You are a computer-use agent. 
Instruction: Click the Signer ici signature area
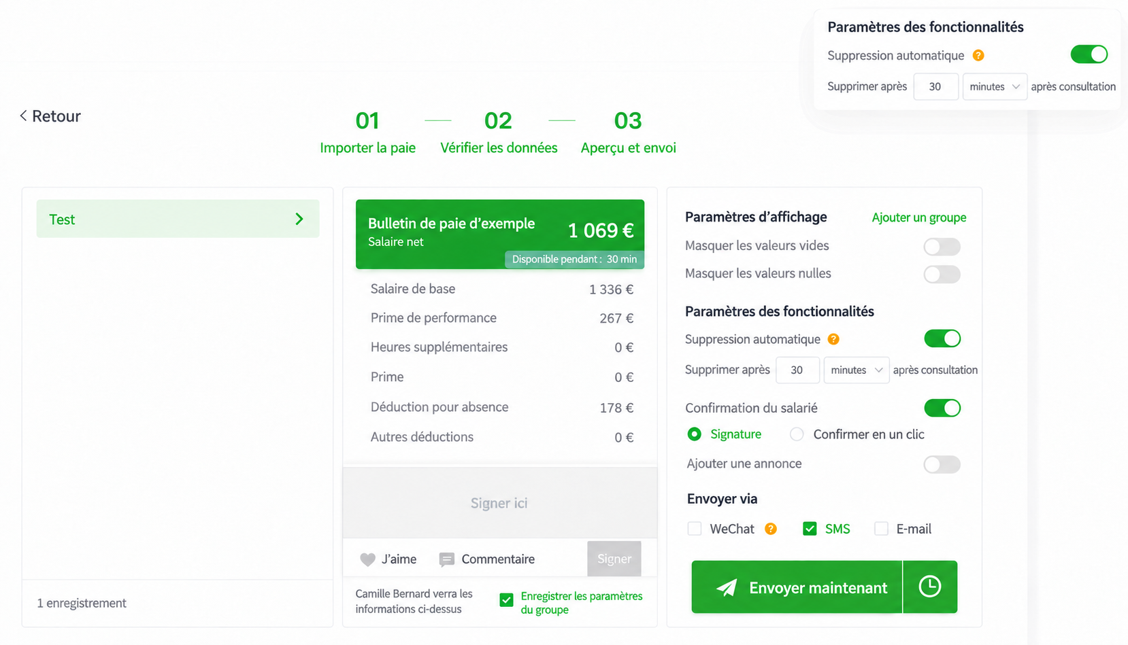pyautogui.click(x=499, y=503)
